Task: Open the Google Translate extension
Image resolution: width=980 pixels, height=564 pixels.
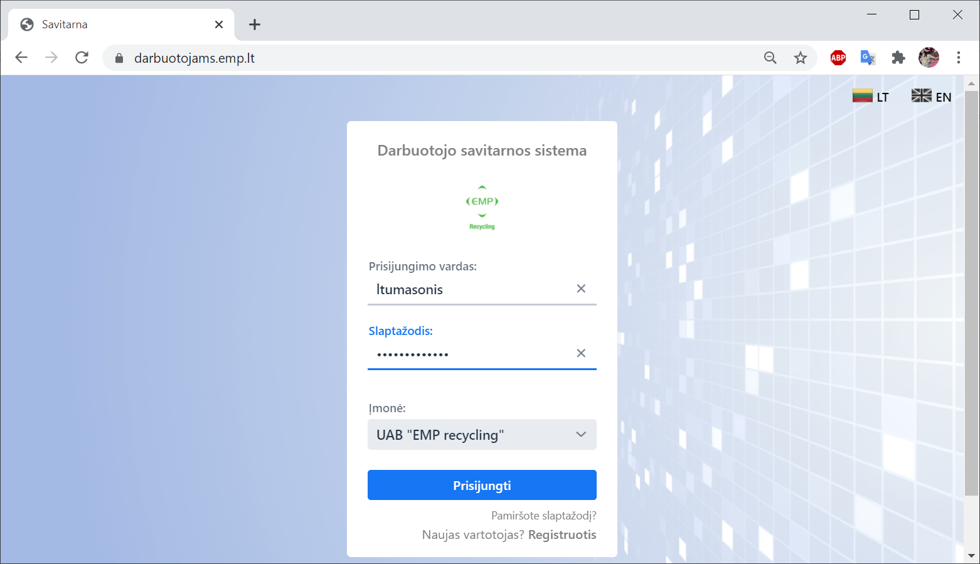Action: tap(868, 58)
